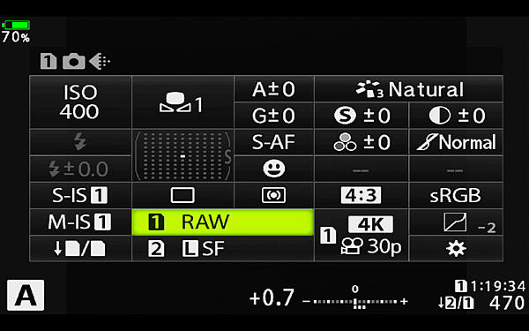The width and height of the screenshot is (529, 331).
Task: Select the still camera mode icon at top
Action: click(x=73, y=62)
